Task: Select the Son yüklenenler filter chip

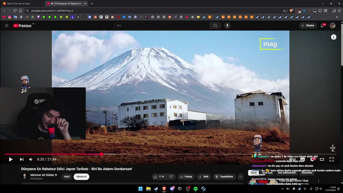Action: coord(287,173)
